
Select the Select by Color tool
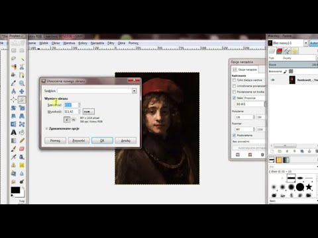13,67
